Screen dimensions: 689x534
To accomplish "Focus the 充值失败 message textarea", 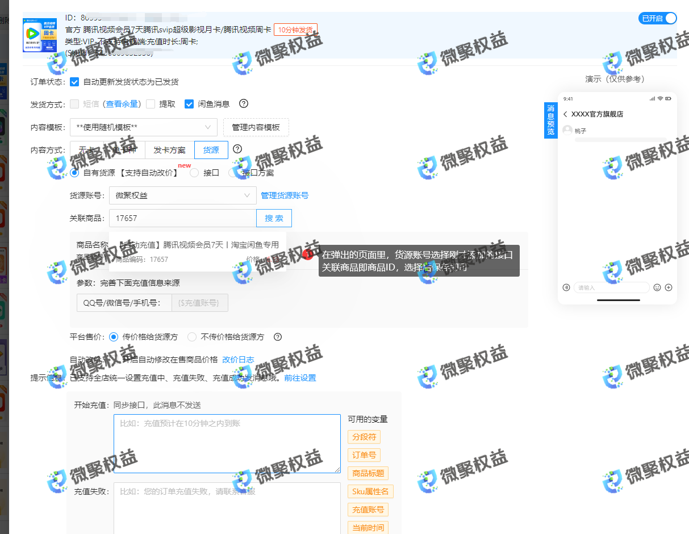I will coord(227,508).
